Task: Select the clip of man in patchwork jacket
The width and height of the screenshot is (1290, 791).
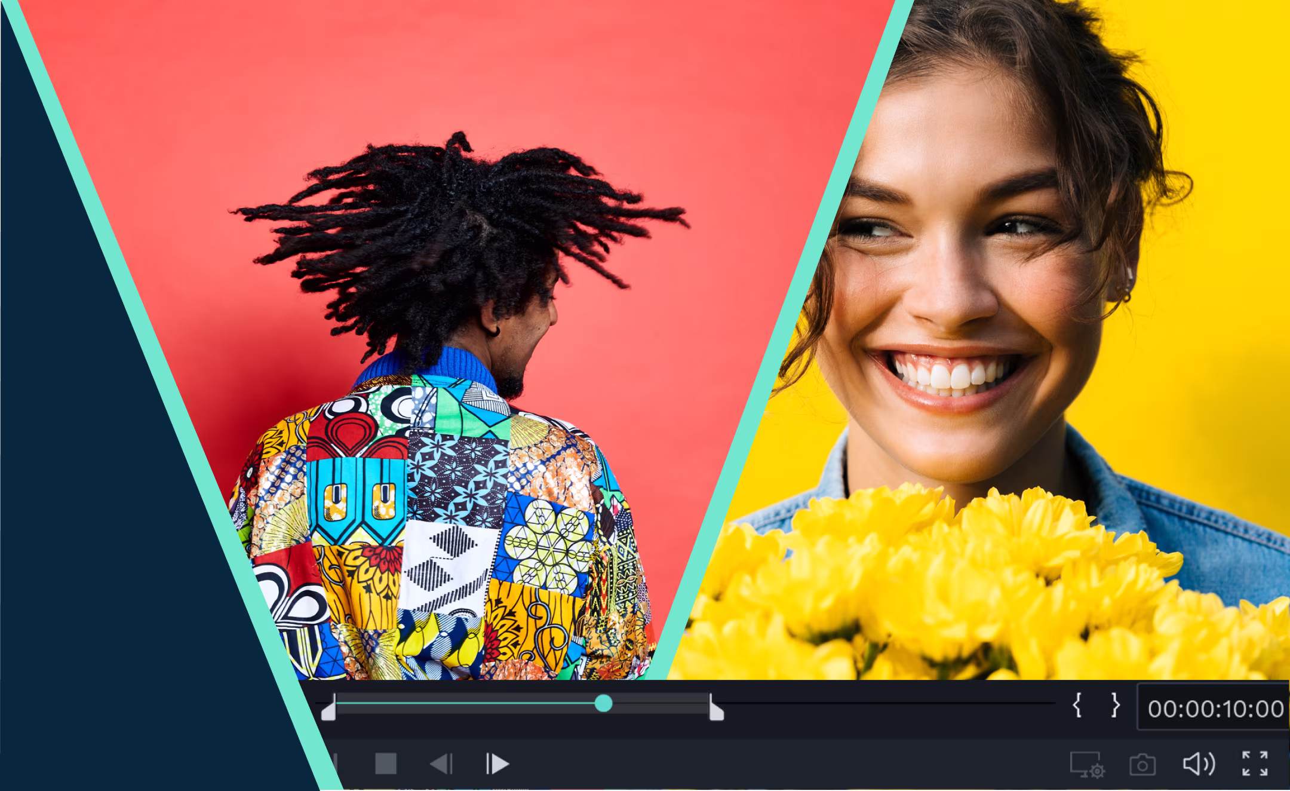Action: click(x=454, y=418)
